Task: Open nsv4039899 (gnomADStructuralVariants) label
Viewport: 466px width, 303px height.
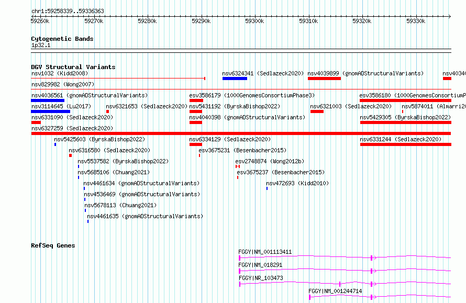Action: 365,73
